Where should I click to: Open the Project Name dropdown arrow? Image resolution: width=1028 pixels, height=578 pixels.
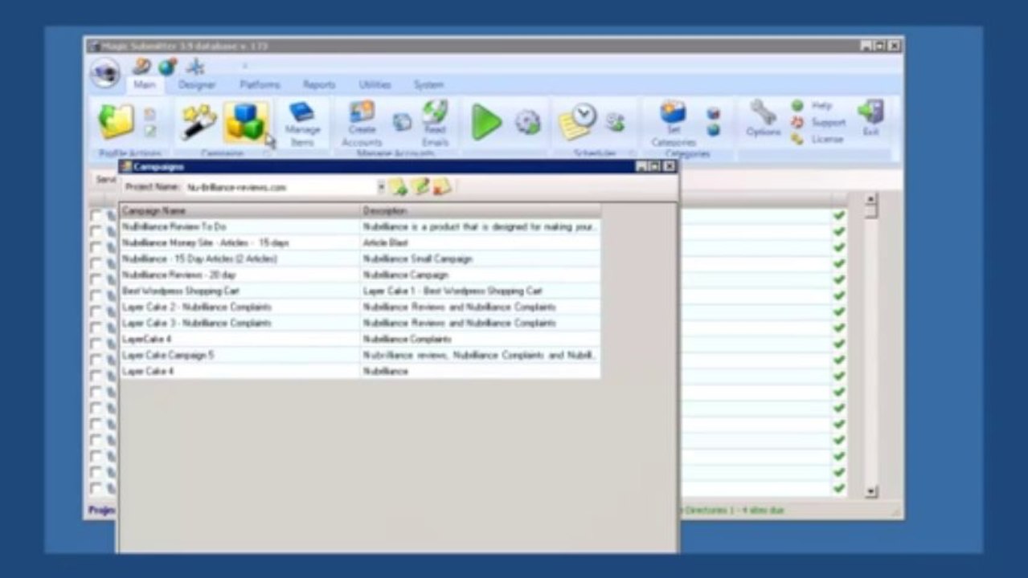pos(381,187)
